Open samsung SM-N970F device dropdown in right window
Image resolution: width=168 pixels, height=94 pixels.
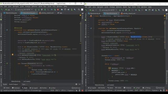tap(108, 10)
